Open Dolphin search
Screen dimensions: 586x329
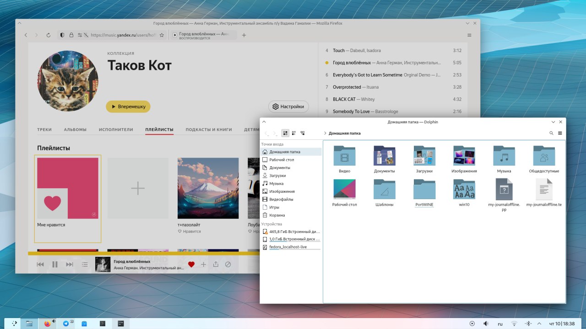pos(551,133)
